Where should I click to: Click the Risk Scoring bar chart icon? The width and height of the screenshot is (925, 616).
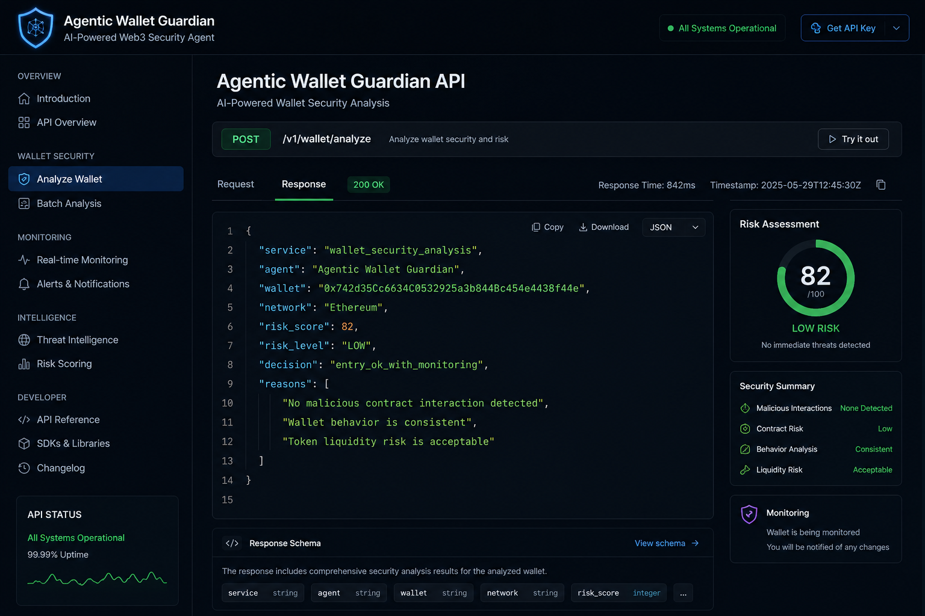(24, 364)
